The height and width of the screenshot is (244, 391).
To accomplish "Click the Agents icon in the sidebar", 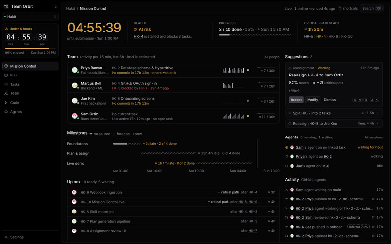I will click(6, 112).
